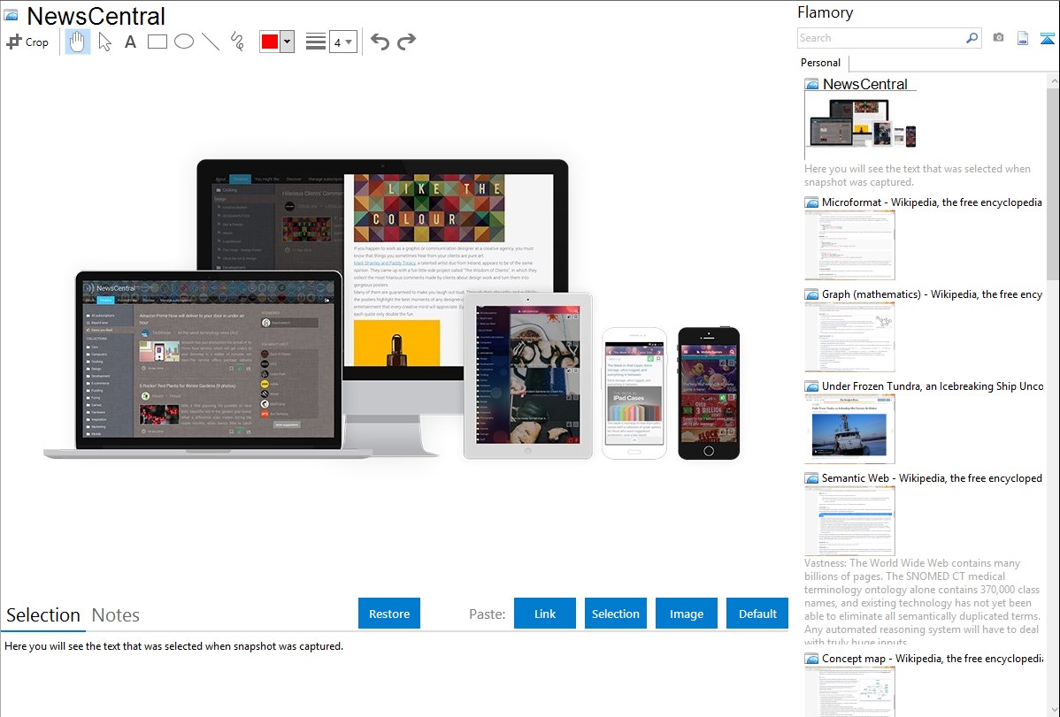
Task: Click icon beside Under Frozen Tundra title
Action: pyautogui.click(x=811, y=385)
